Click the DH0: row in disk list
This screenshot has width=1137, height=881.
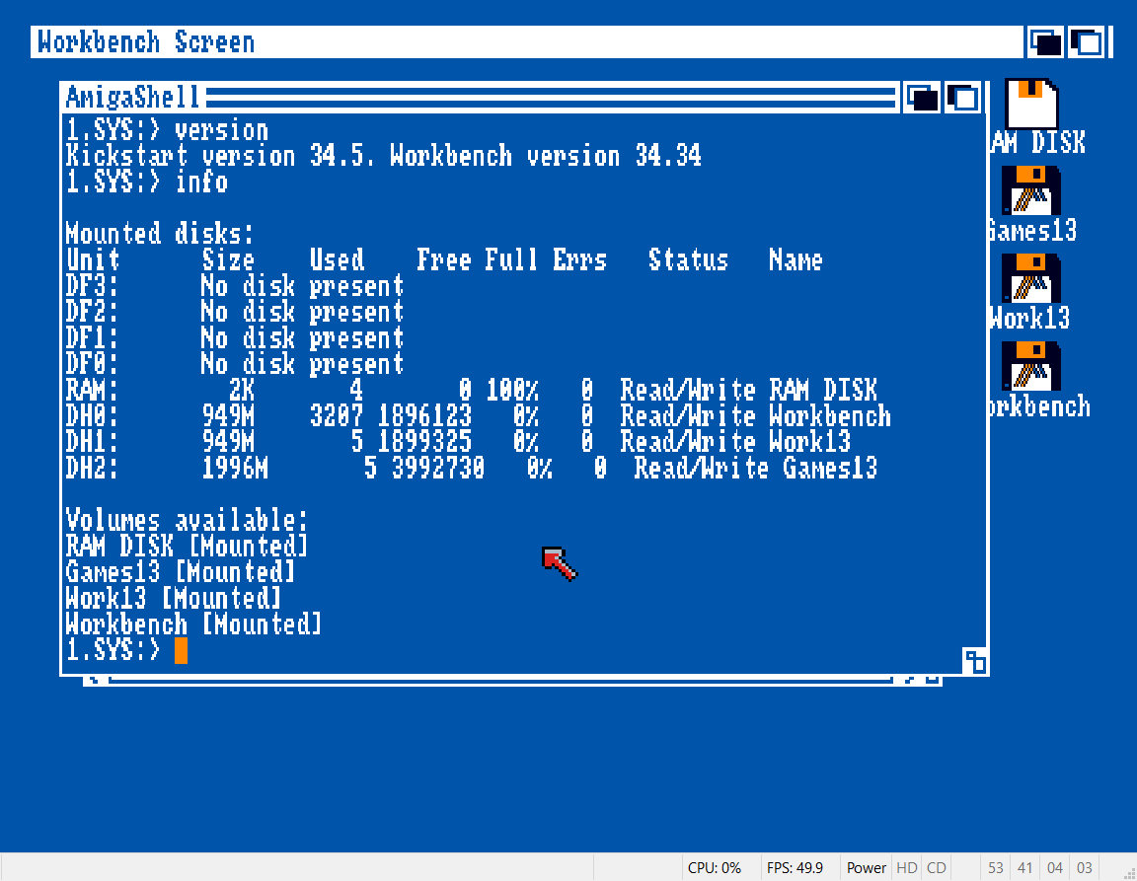point(478,416)
